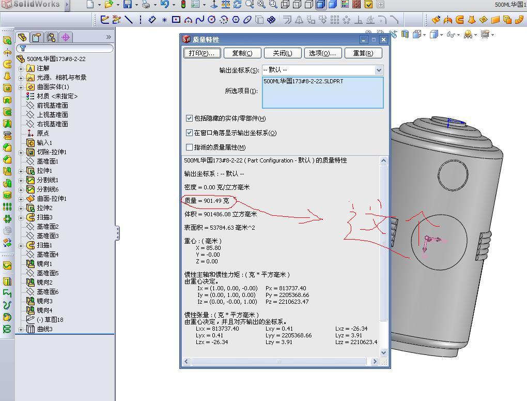Enable 指派的质量属性 checkbox
The image size is (527, 401).
(x=189, y=147)
